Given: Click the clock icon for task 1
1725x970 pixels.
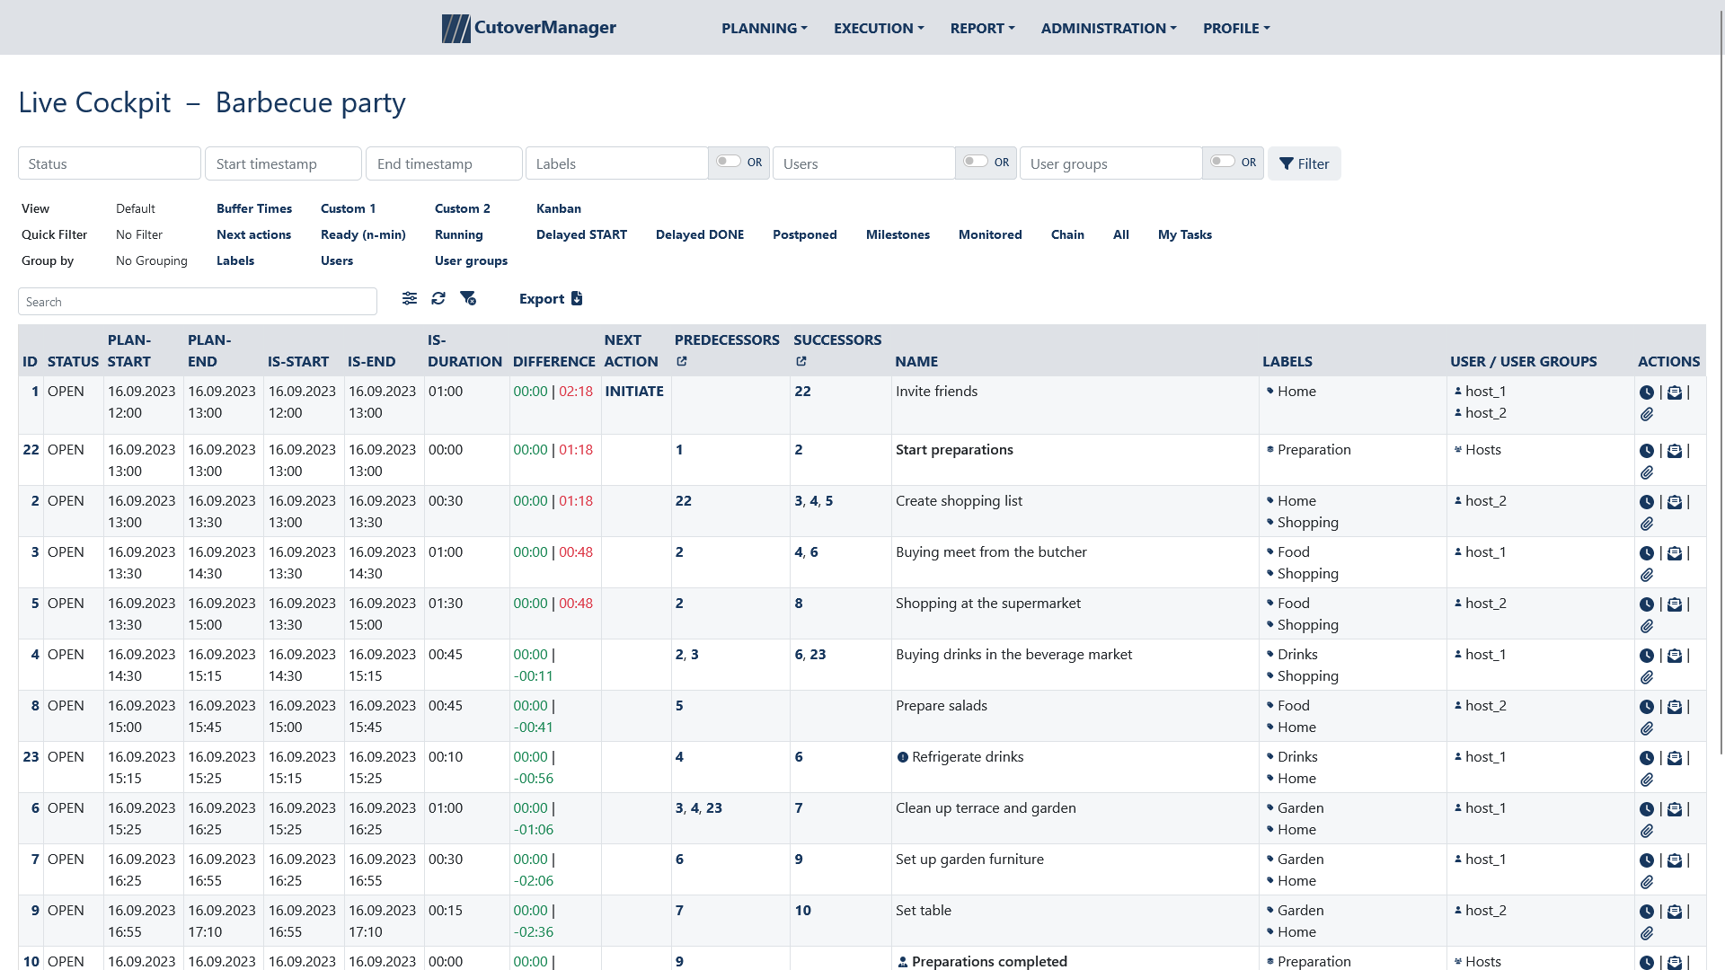Looking at the screenshot, I should [x=1647, y=391].
